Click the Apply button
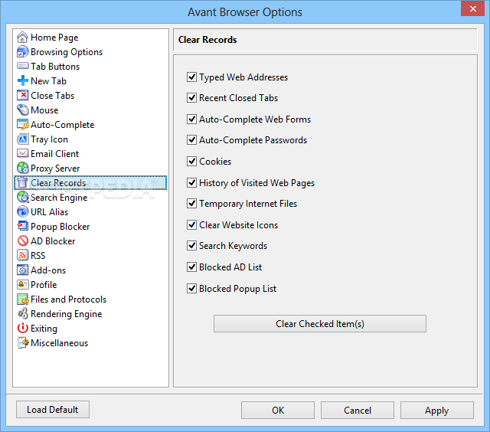 [x=437, y=410]
